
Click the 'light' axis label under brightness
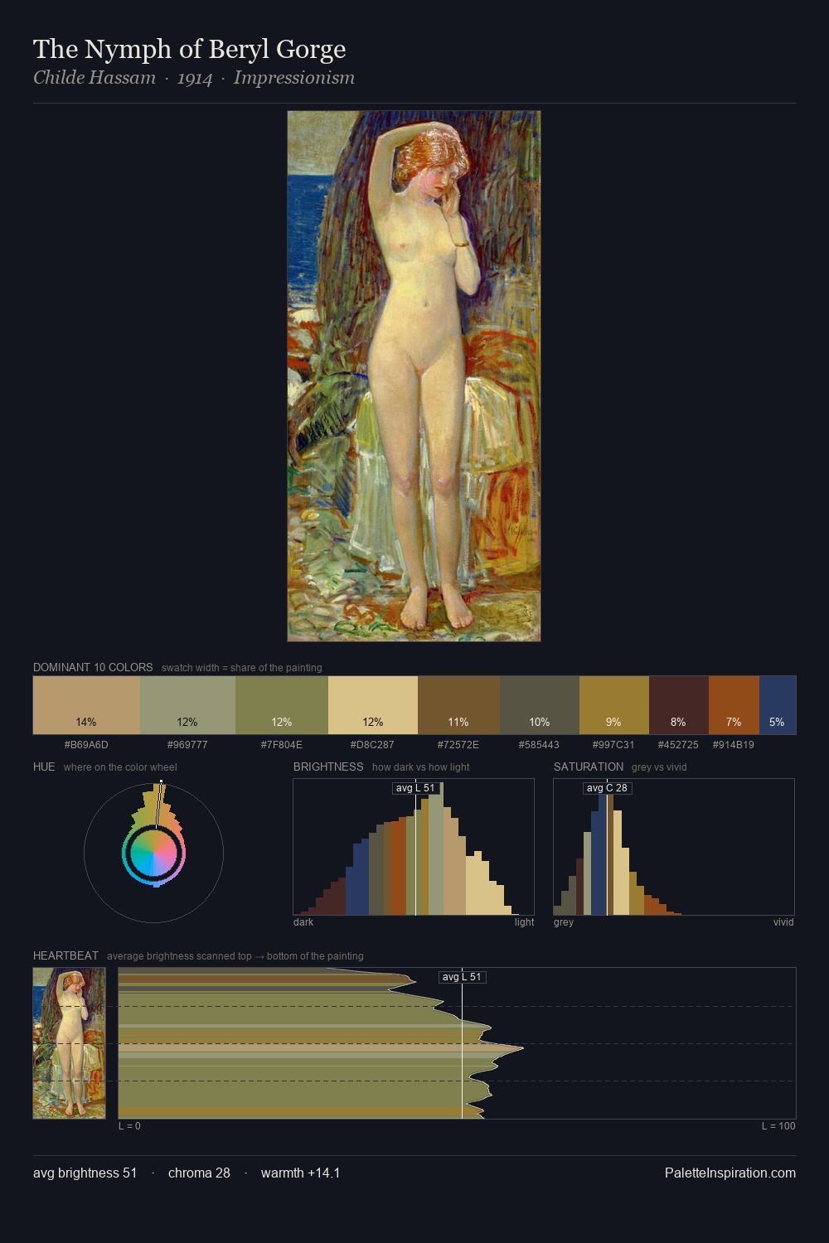[524, 922]
